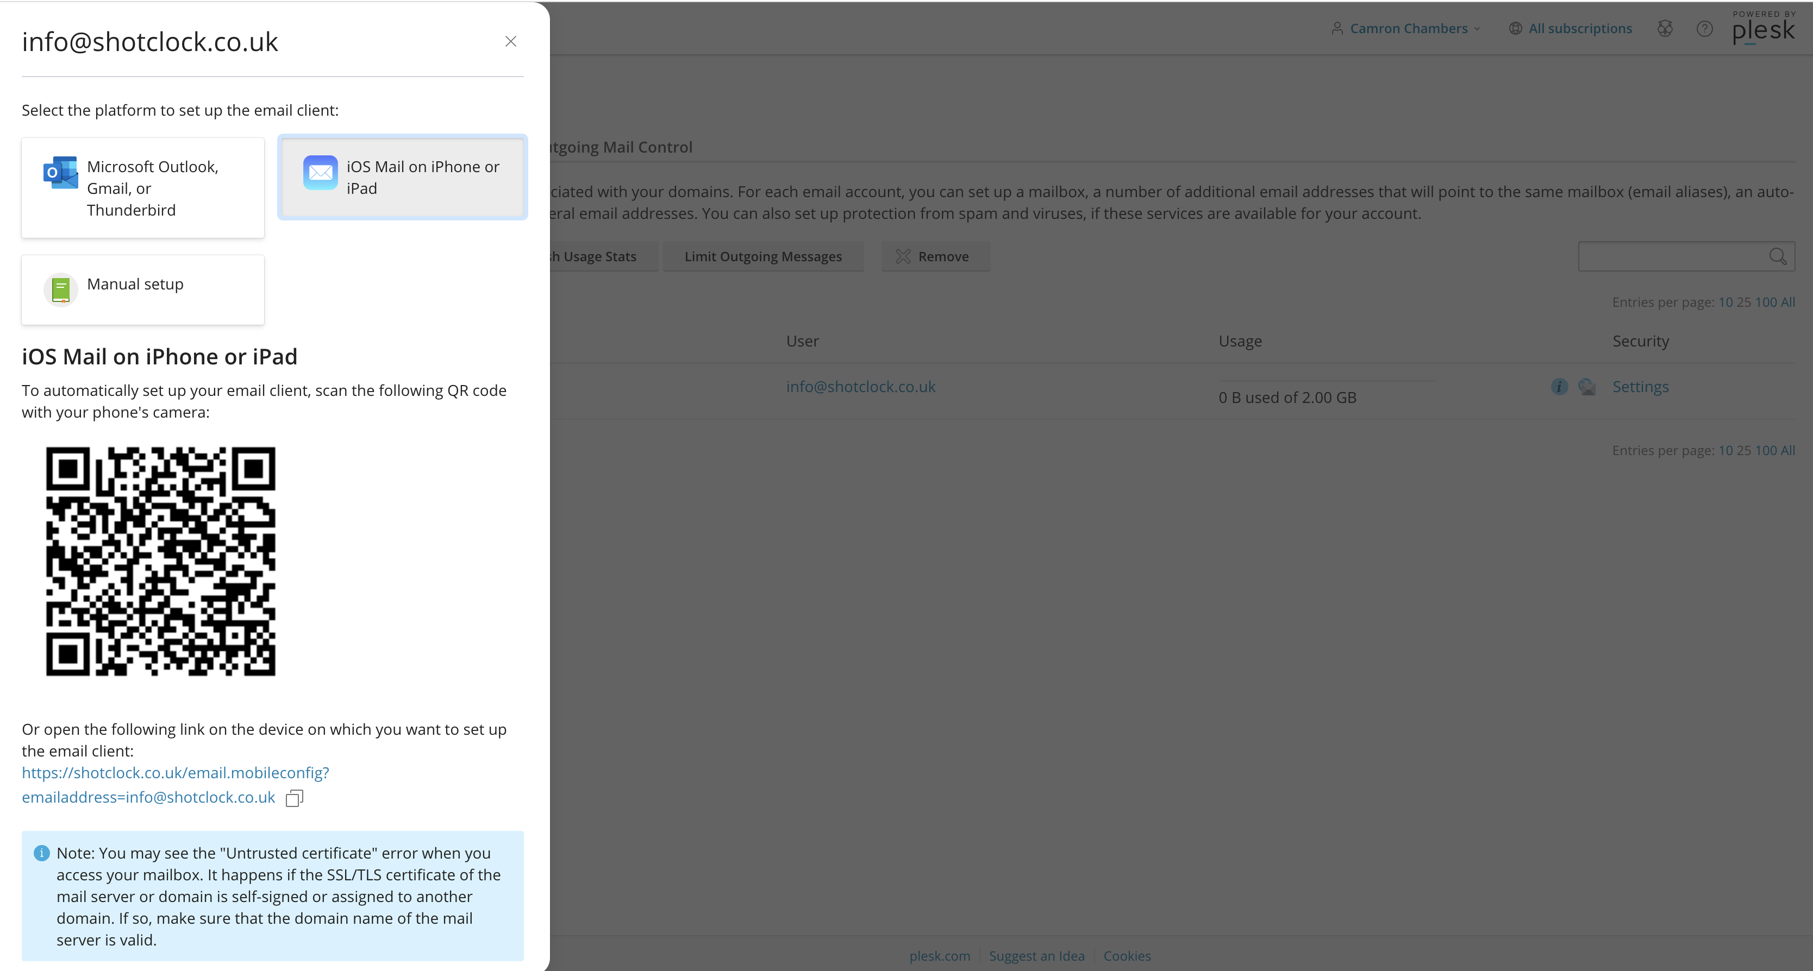Open the Camron Chambers account menu
The image size is (1813, 971).
click(x=1408, y=28)
